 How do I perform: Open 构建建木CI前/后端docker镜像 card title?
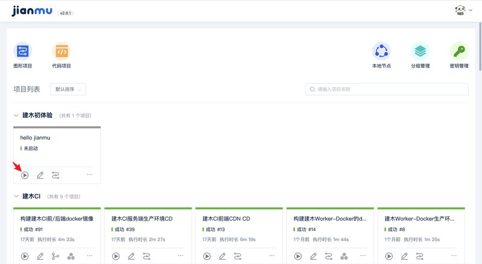[x=57, y=218]
